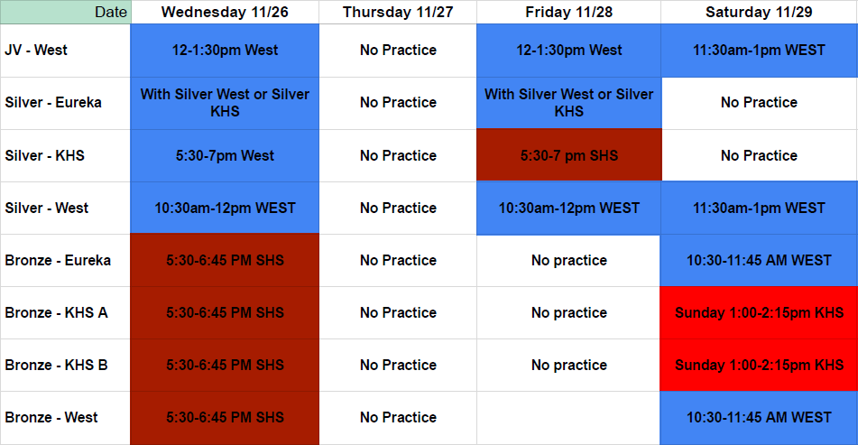Select Bronze - Eureka's Saturday 10:30-11:45 AM cell
Image resolution: width=858 pixels, height=445 pixels.
click(759, 261)
